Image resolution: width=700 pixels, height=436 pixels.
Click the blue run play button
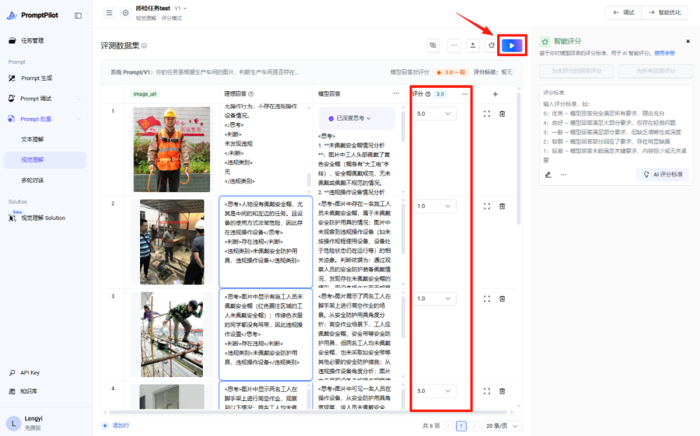511,45
